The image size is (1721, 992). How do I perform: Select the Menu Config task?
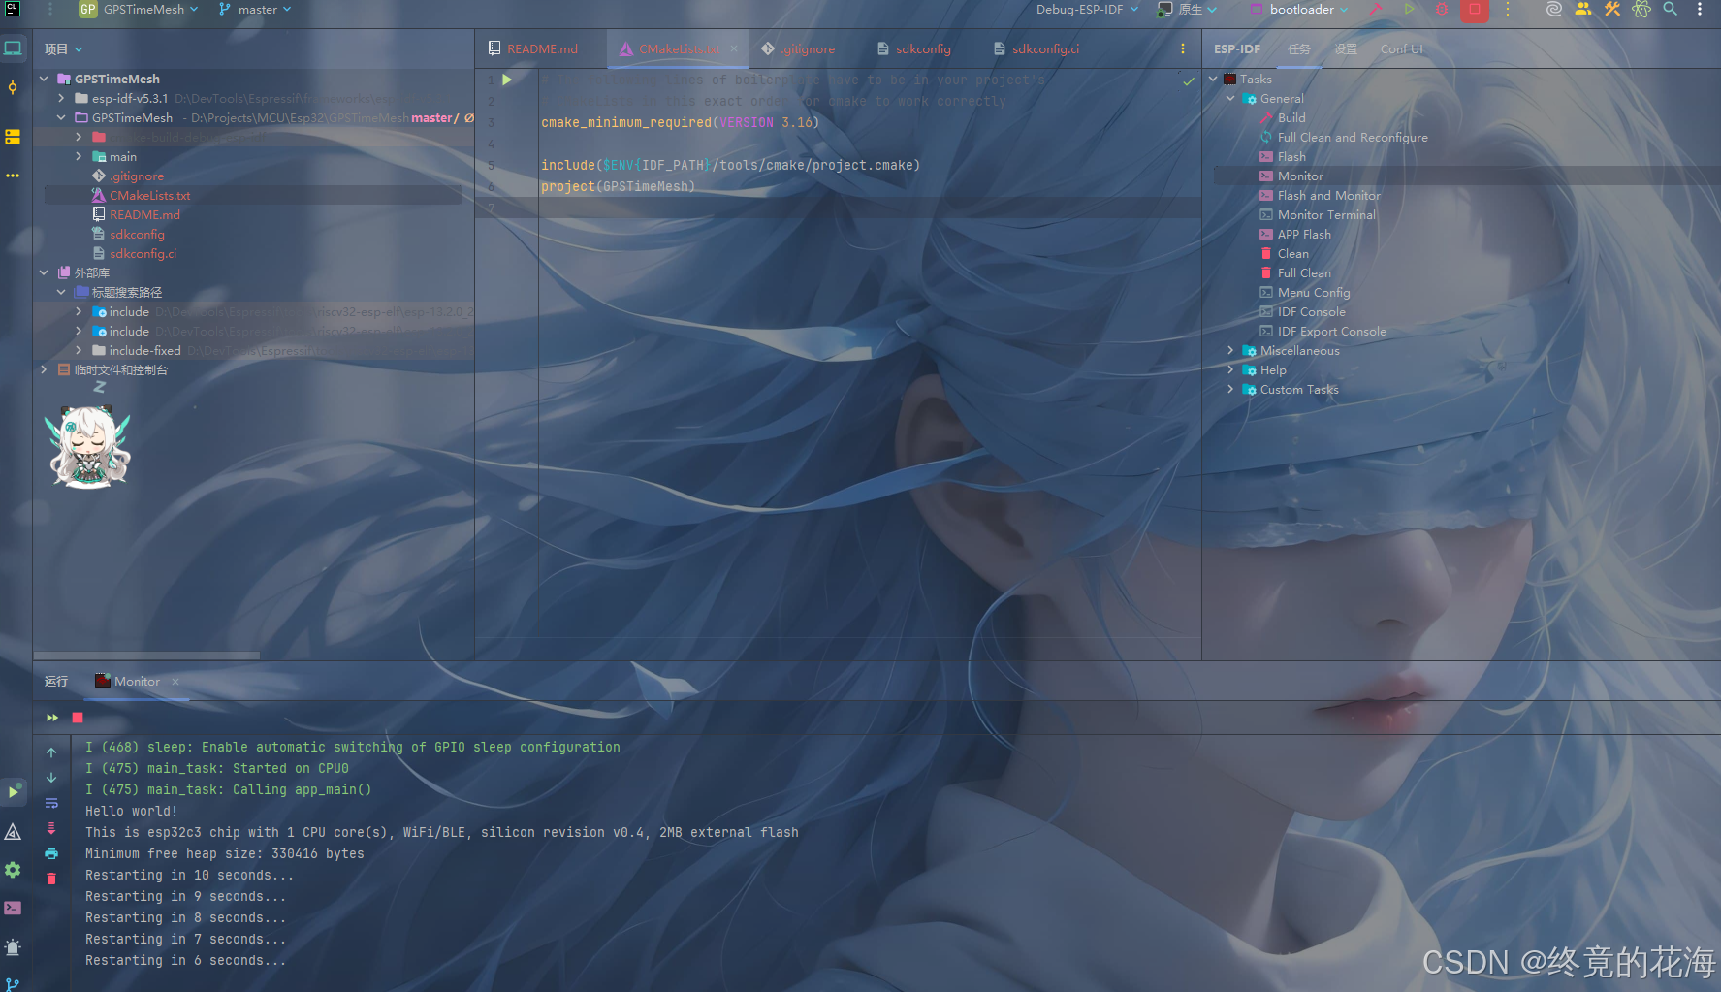[1314, 292]
